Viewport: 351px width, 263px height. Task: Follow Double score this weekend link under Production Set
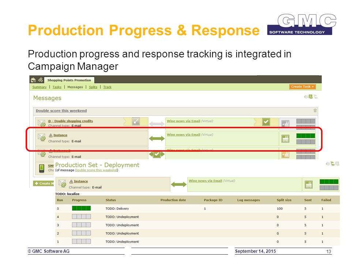pos(96,170)
